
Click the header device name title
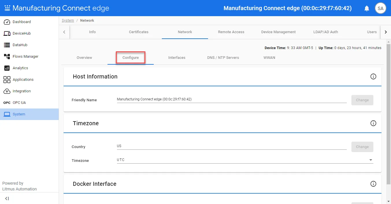(x=288, y=8)
